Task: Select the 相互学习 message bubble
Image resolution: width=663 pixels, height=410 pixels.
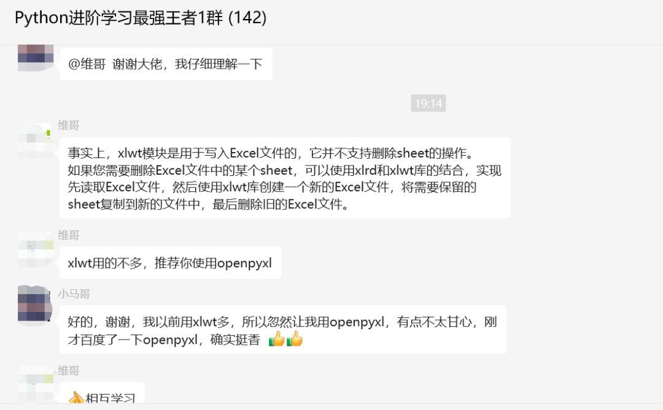Action: click(102, 393)
